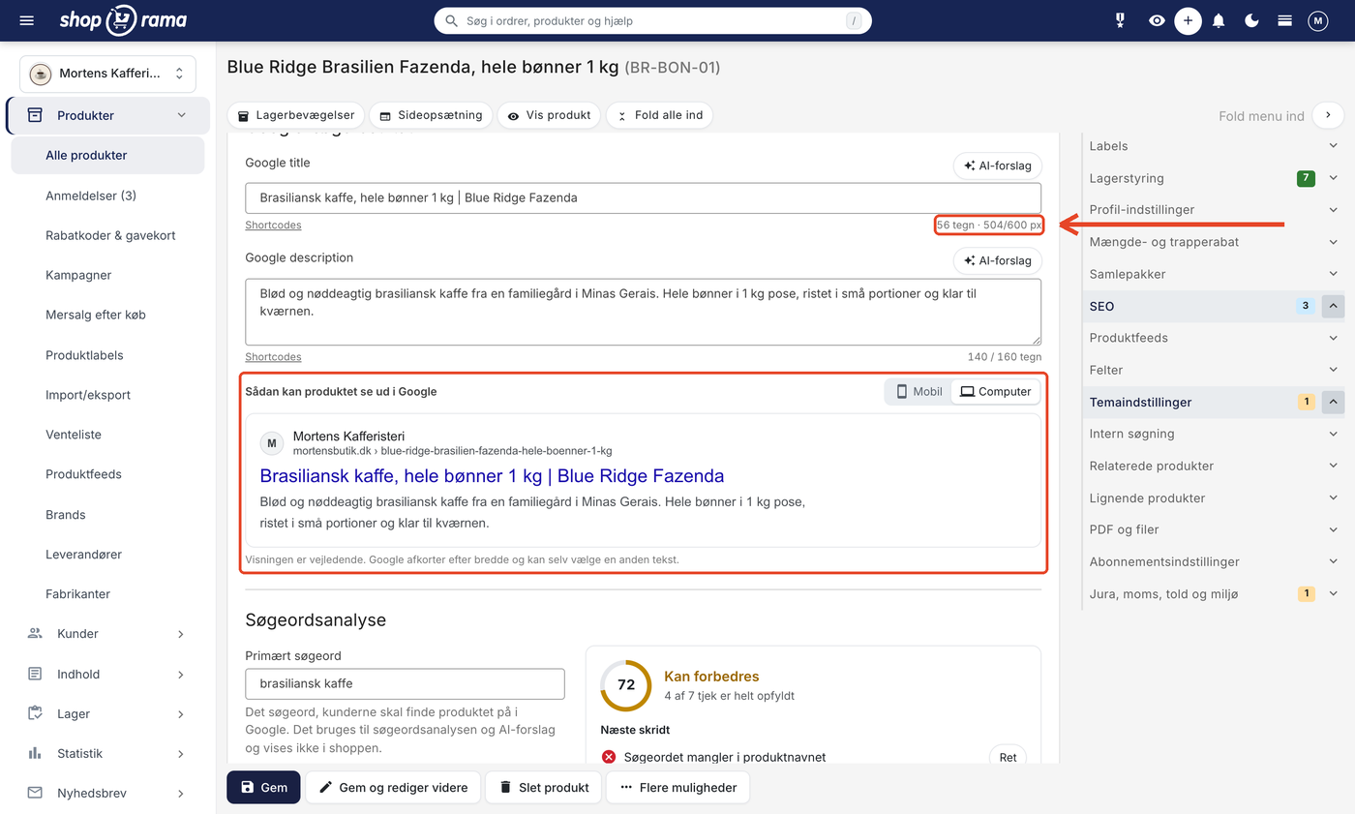Click the Shoprama logo
The height and width of the screenshot is (814, 1355).
pos(123,19)
